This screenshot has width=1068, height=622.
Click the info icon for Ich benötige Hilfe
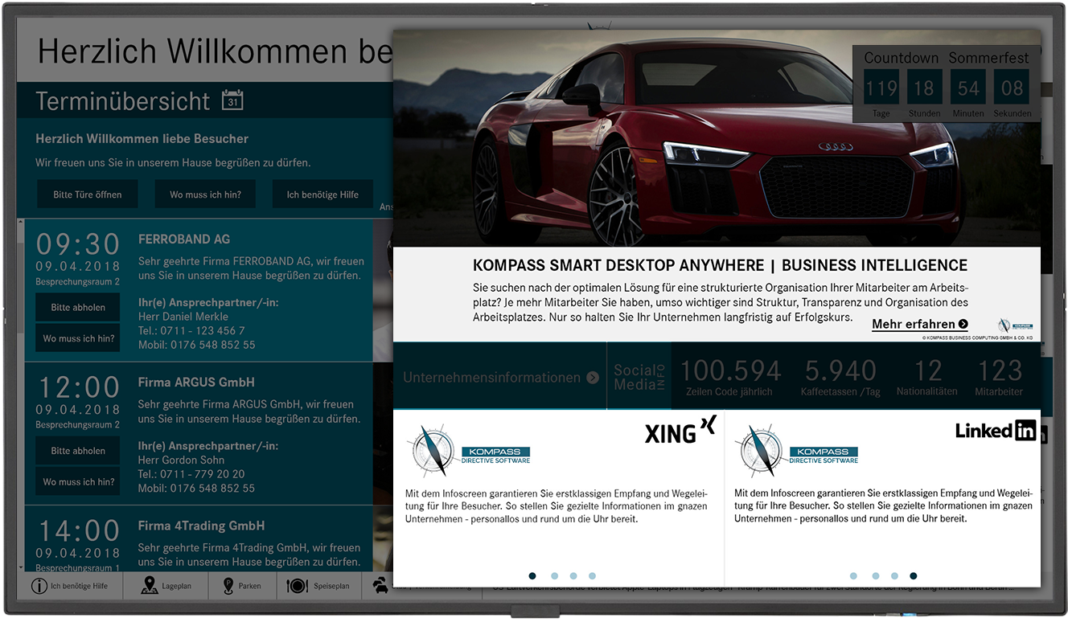39,586
